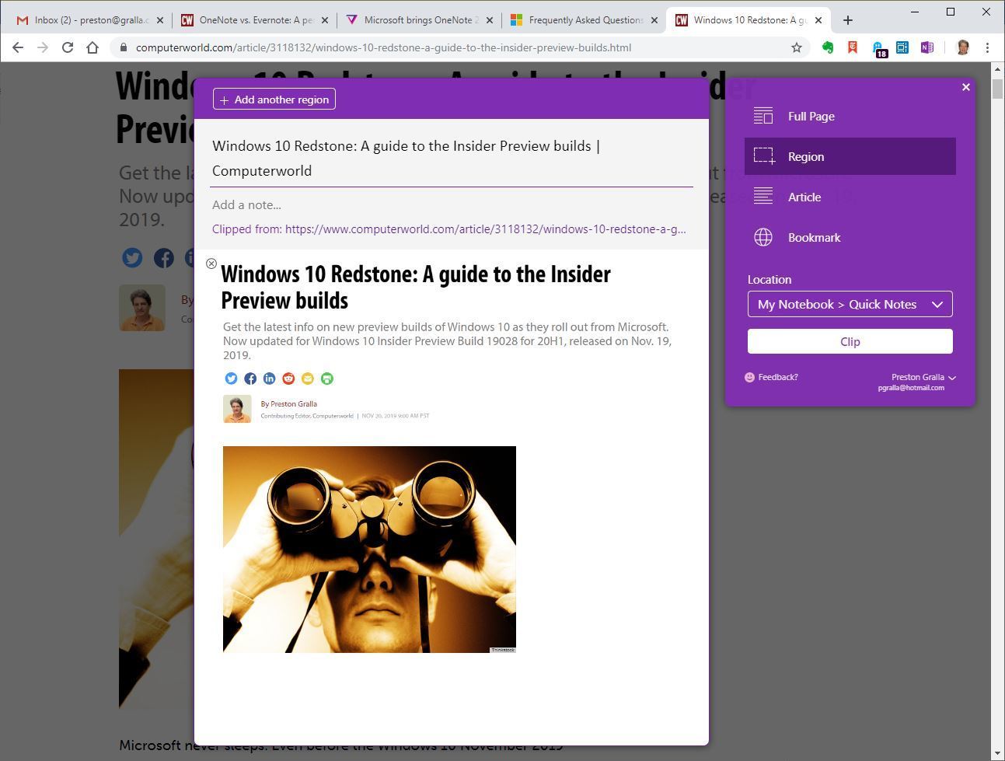Open a new browser tab

tap(848, 20)
